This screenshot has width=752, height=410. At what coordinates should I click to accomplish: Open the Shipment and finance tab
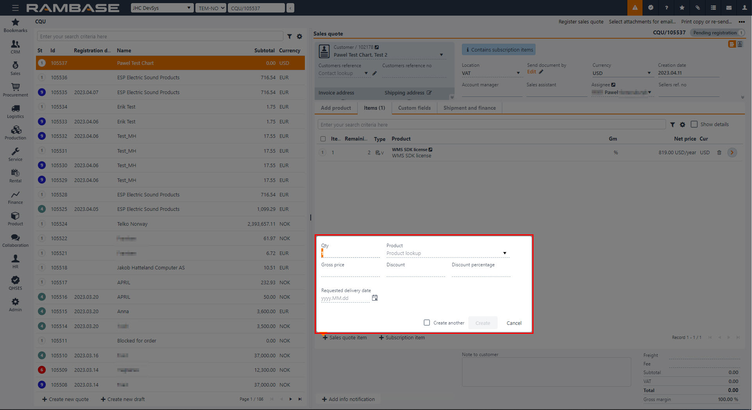[469, 108]
